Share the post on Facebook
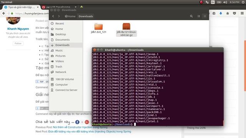246x138 pixels. tap(77, 122)
